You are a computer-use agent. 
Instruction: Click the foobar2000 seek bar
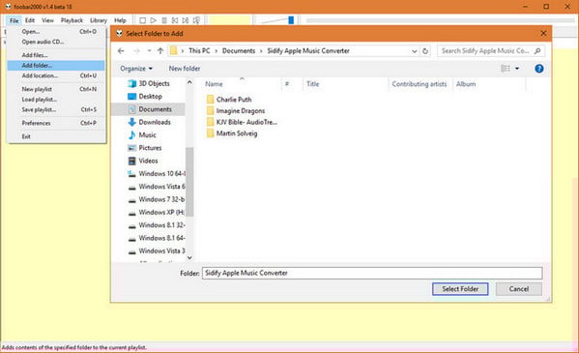point(440,20)
